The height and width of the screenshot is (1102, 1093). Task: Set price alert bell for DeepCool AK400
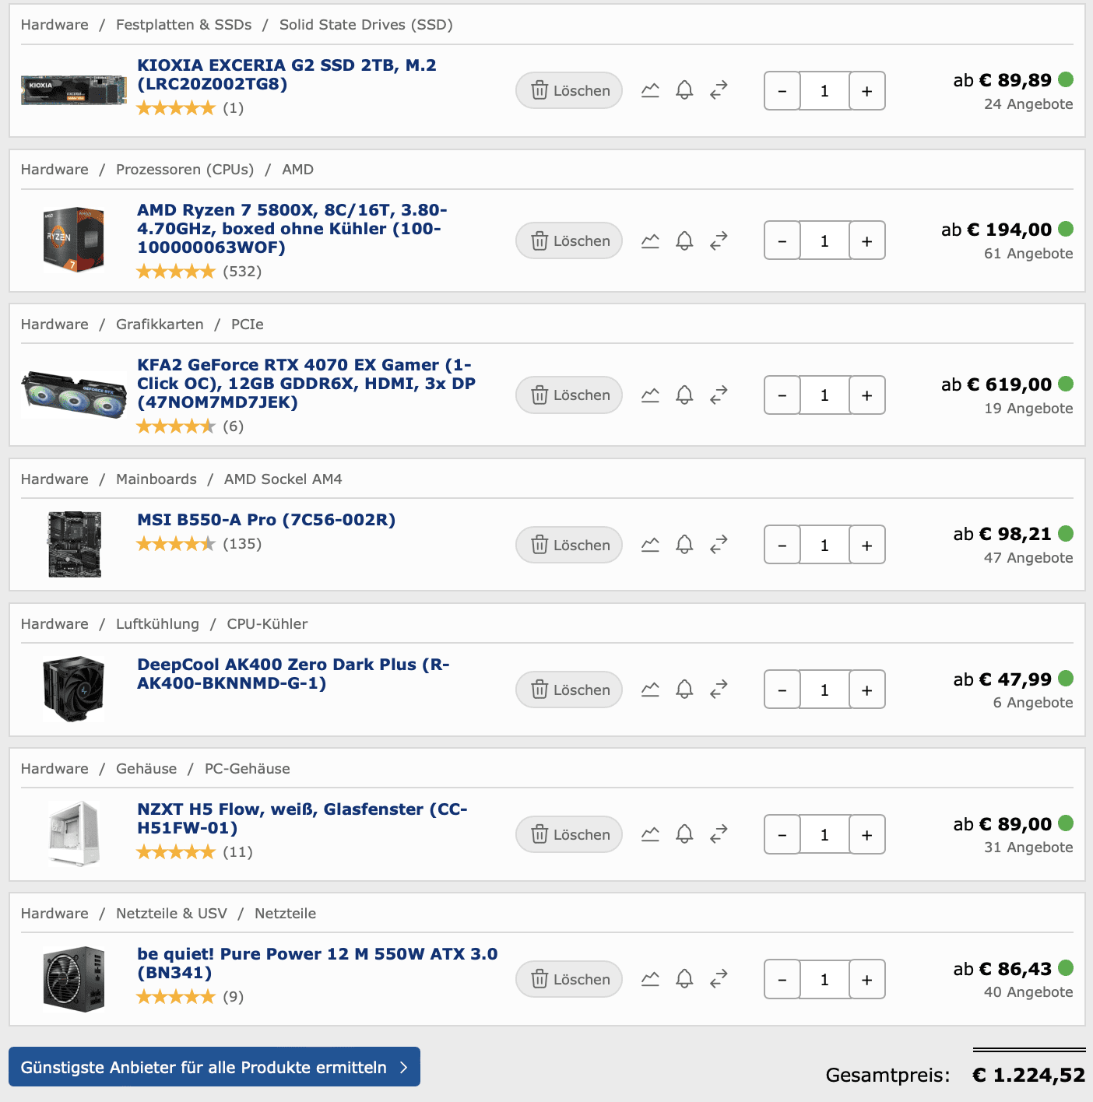tap(684, 690)
